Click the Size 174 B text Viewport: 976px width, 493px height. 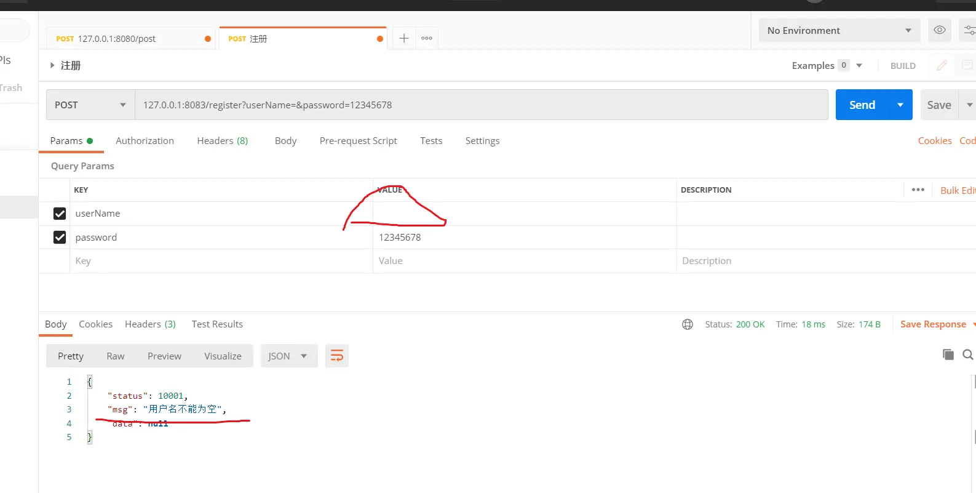click(859, 324)
